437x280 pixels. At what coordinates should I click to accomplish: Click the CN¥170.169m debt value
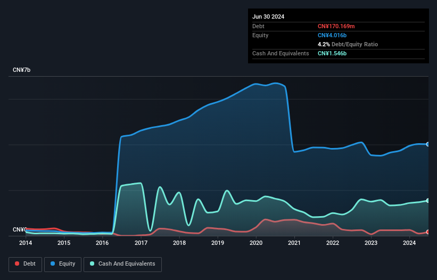[x=336, y=26]
